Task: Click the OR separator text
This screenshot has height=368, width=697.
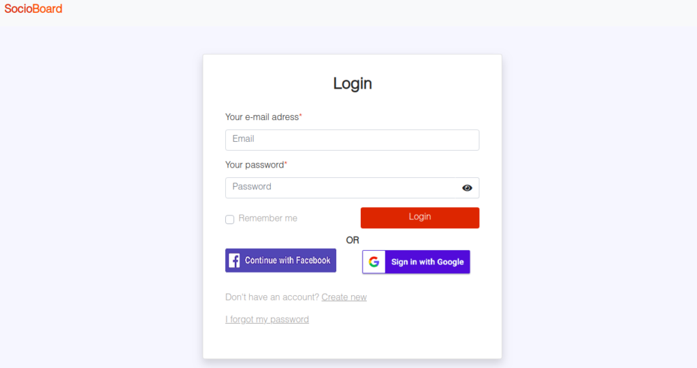Action: coord(353,241)
